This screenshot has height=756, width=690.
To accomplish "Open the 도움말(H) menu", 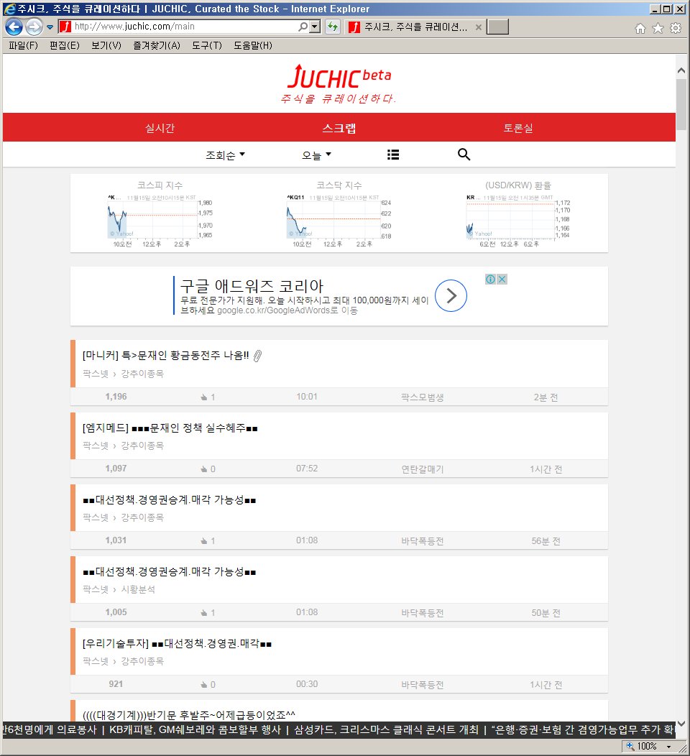I will (253, 45).
